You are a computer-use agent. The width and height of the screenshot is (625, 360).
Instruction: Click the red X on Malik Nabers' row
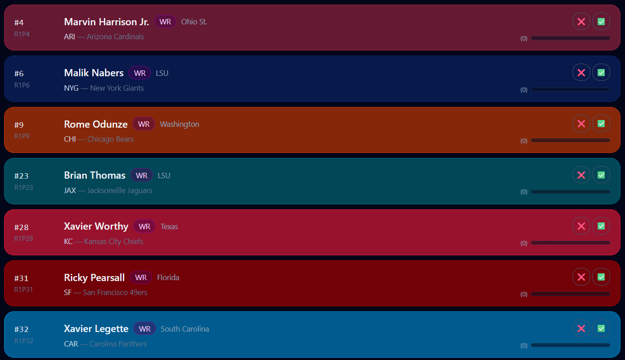(x=581, y=72)
